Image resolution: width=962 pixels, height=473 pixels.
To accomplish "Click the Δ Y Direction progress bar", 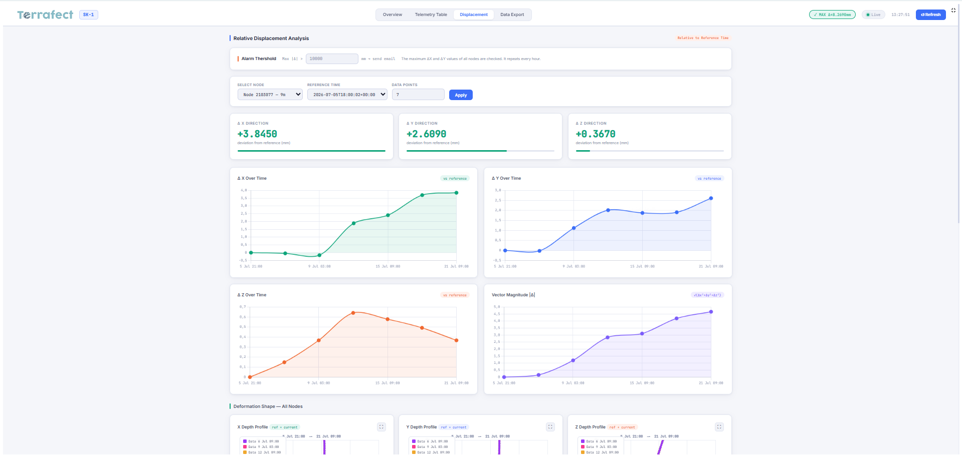I will tap(480, 151).
